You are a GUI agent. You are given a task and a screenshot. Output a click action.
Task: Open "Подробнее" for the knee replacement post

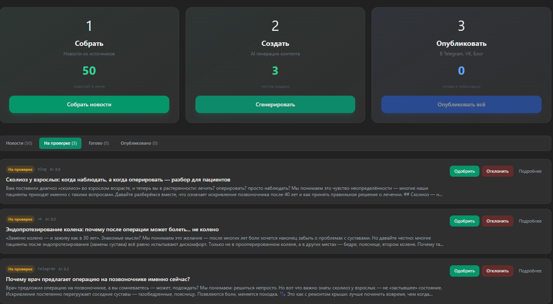pyautogui.click(x=530, y=221)
